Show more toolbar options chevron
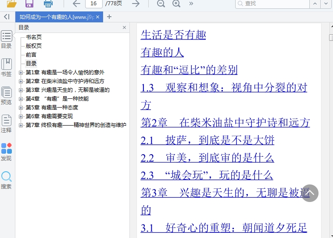Screen dimensions: 333x238 [191, 4]
